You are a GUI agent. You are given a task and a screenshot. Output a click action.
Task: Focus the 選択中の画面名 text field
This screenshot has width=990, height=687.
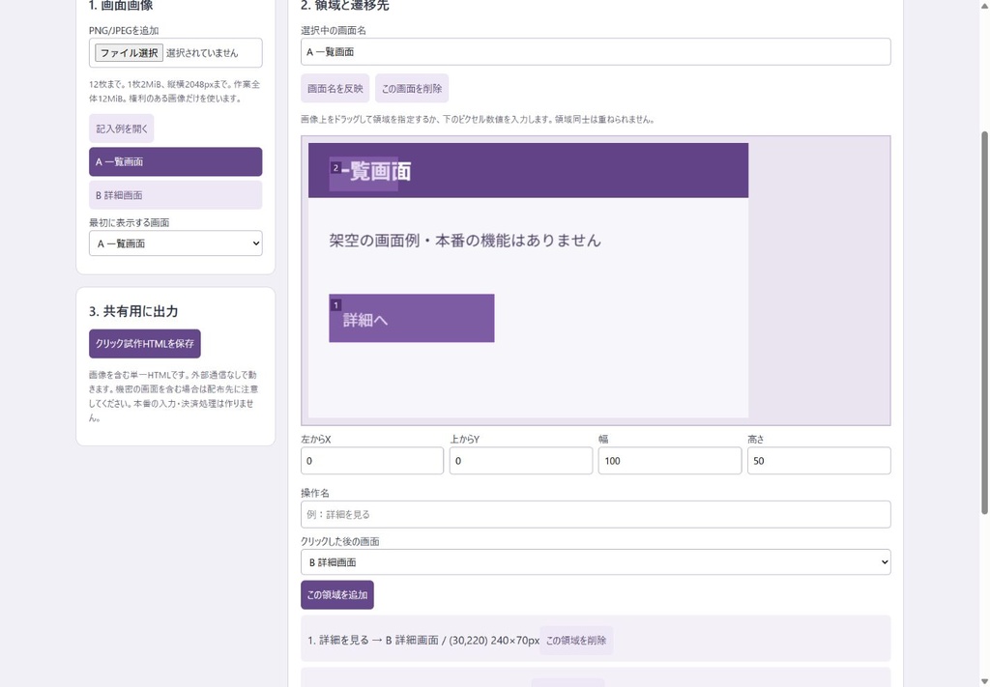[596, 52]
